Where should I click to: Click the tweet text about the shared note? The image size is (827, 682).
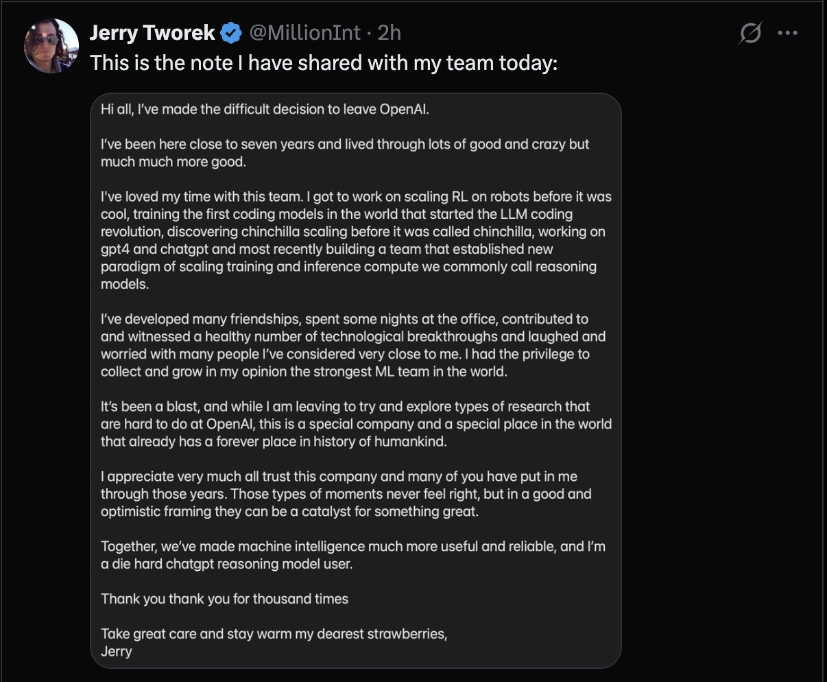324,63
